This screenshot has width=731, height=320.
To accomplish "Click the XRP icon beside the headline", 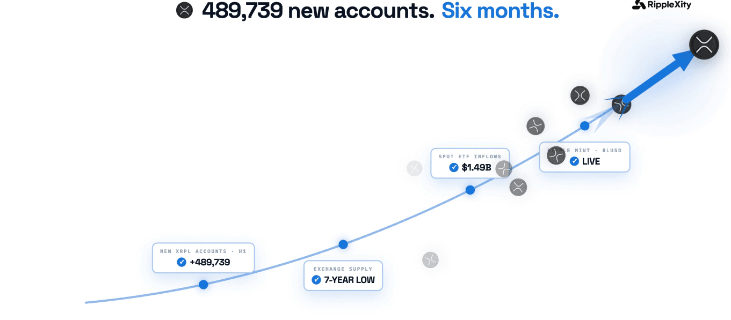I will coord(184,10).
